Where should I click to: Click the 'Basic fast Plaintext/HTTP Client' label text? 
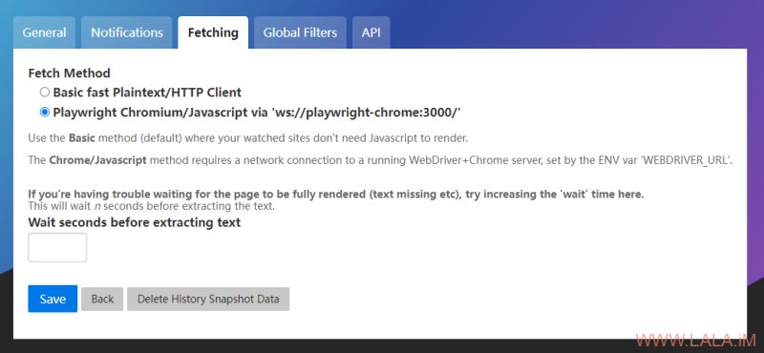[147, 92]
